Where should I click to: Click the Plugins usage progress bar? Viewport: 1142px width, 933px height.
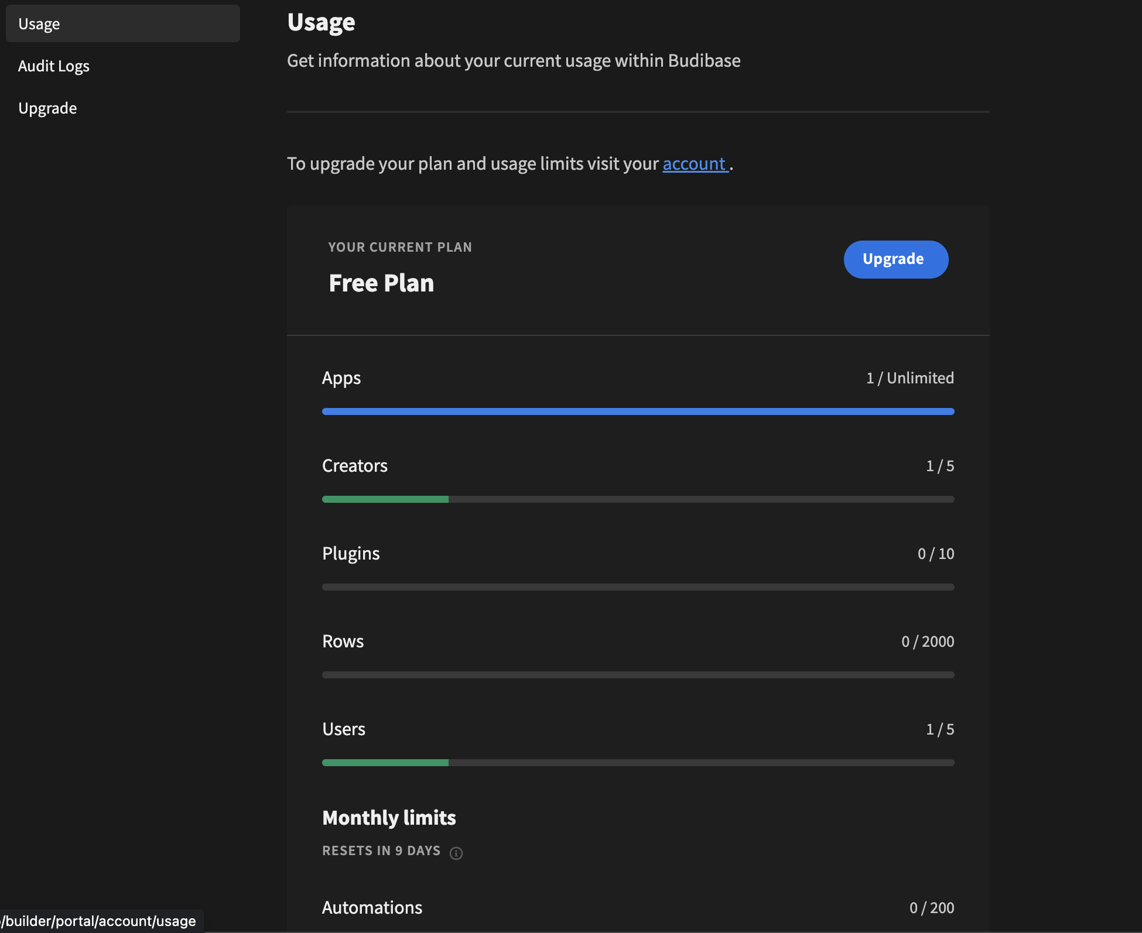(638, 587)
